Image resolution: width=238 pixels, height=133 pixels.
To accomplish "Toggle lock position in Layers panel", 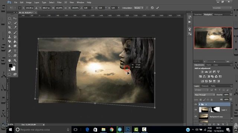I will point(208,99).
